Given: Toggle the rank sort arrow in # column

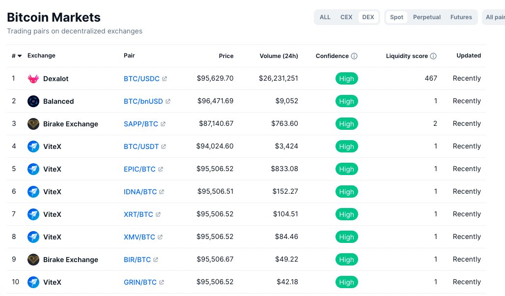Looking at the screenshot, I should (x=19, y=56).
